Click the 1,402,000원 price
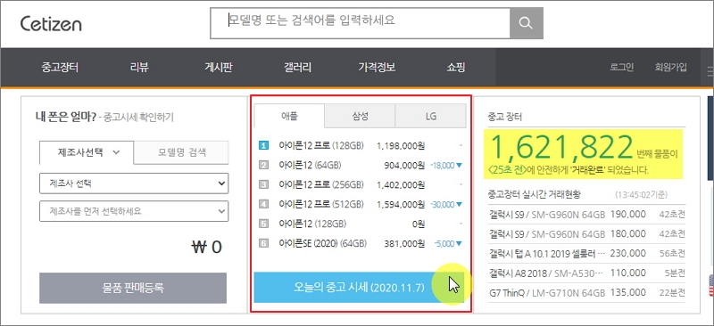 (x=401, y=185)
